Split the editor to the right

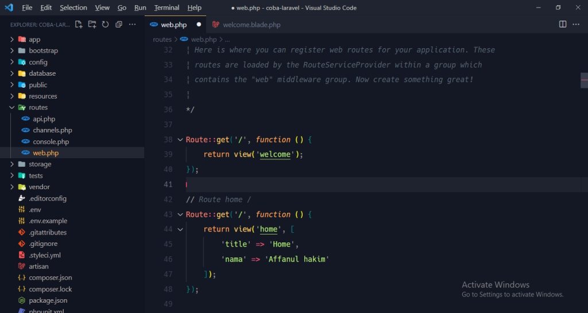[563, 25]
